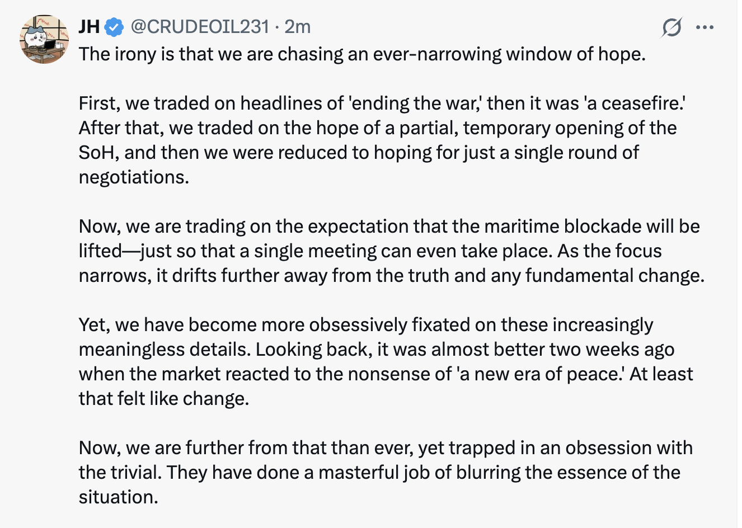
Task: Click the display name JH
Action: pyautogui.click(x=89, y=26)
